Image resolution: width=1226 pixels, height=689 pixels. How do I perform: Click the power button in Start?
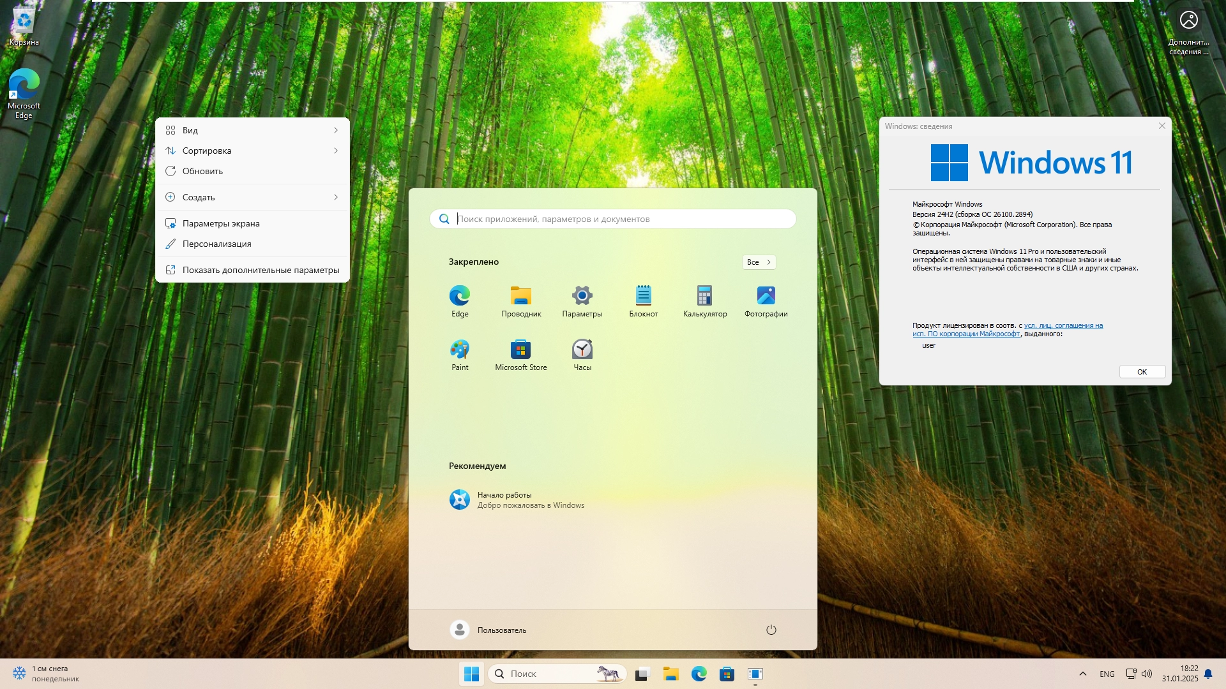[771, 630]
